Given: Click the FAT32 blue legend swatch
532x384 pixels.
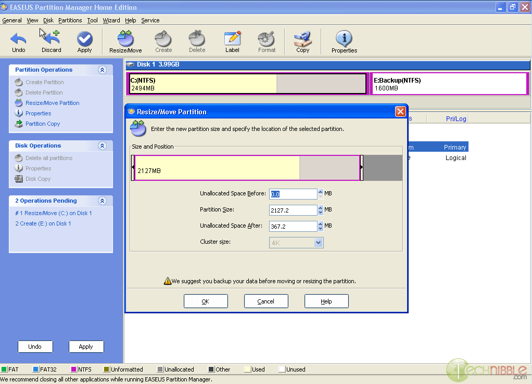Looking at the screenshot, I should (35, 369).
